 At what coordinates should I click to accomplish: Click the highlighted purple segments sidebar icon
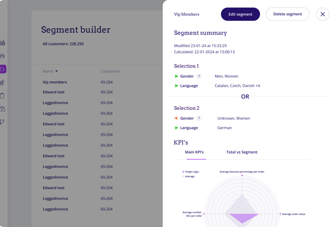pyautogui.click(x=3, y=69)
